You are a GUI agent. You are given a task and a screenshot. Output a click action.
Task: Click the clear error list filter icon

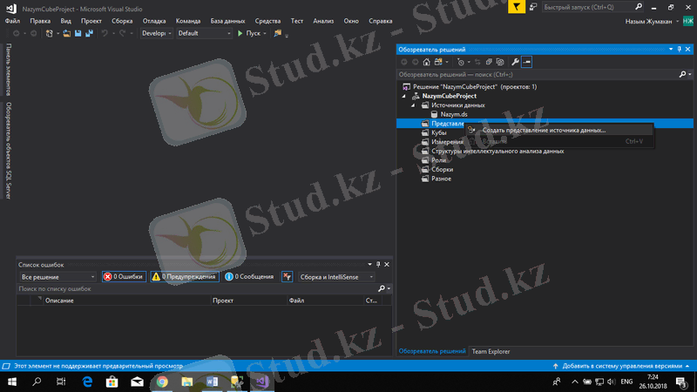[x=287, y=276]
